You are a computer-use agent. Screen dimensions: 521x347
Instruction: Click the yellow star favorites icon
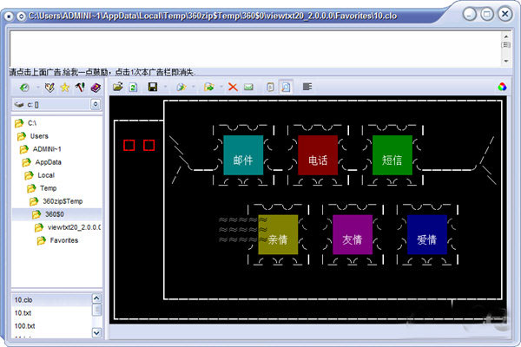[x=63, y=88]
